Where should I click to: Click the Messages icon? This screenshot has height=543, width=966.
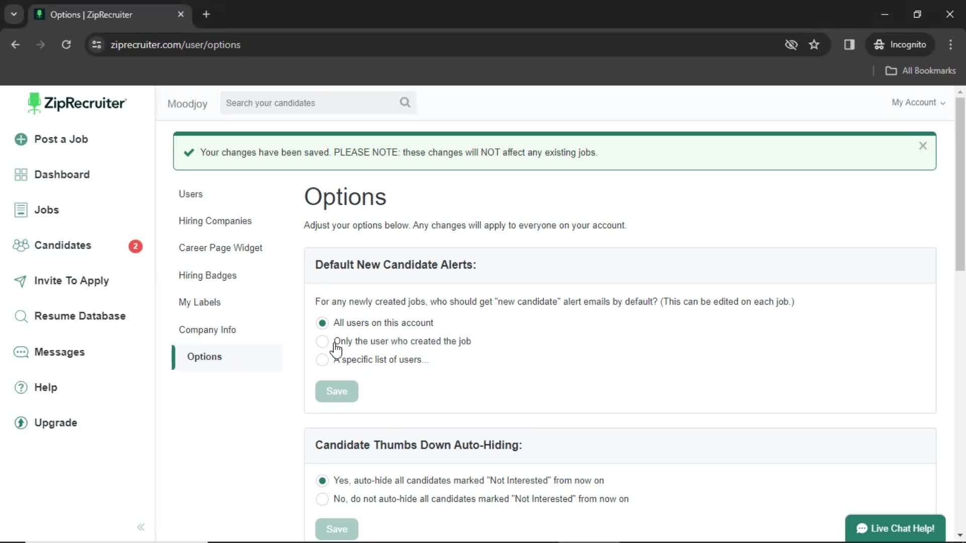[x=20, y=351]
